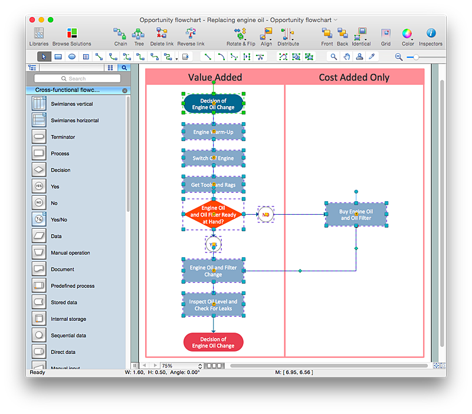Toggle library search view with magnifier button

(x=124, y=68)
